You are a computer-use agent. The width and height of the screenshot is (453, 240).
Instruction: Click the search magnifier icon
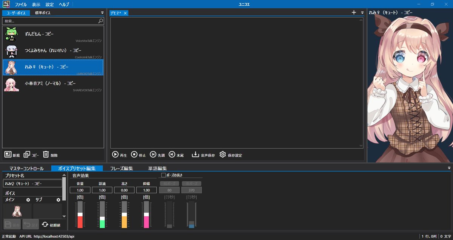101,21
